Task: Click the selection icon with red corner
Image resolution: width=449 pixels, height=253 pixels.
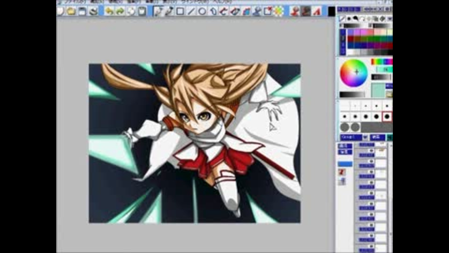Action: point(268,11)
